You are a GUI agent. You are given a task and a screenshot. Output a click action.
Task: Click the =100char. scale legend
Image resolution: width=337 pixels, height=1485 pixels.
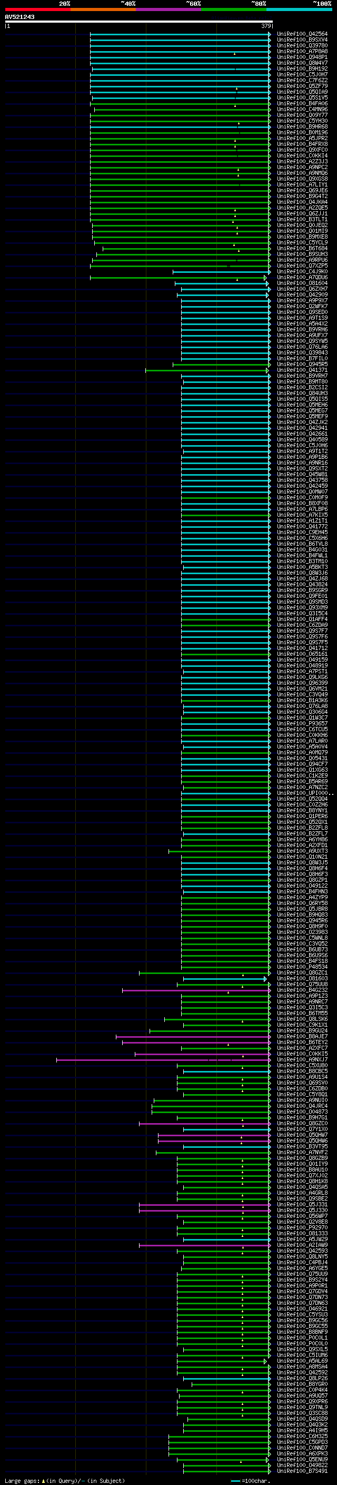click(250, 1481)
